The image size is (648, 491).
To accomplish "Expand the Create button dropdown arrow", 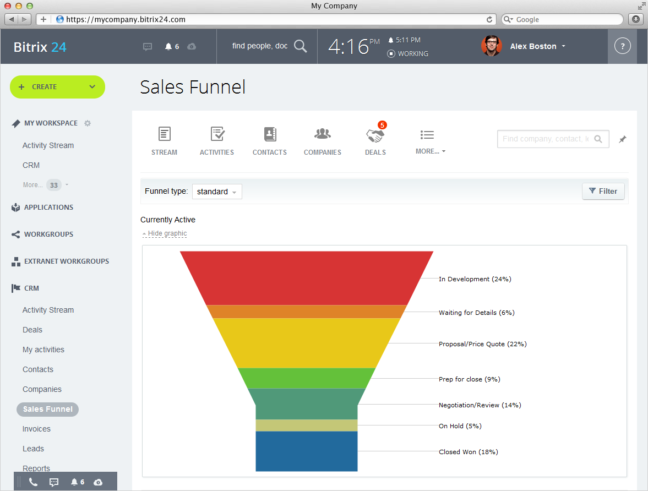I will tap(92, 87).
